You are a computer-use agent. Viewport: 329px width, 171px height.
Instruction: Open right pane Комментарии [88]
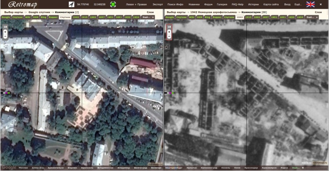[x=254, y=12]
